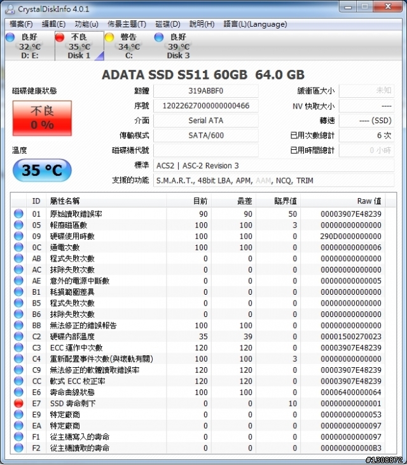Click status orb for attribute 05
407x465 pixels.
[x=18, y=225]
